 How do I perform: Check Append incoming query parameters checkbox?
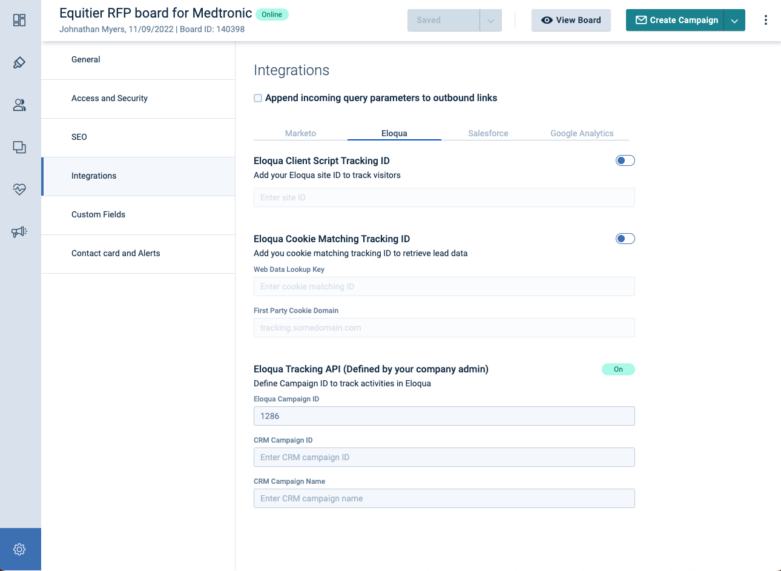pos(258,98)
